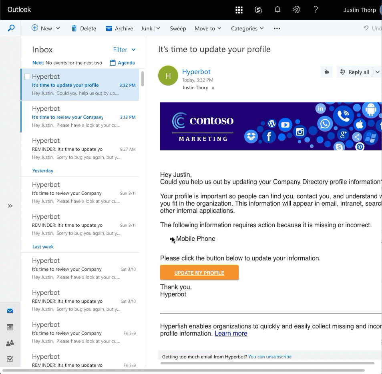Switch to the Mail module icon

(10, 311)
